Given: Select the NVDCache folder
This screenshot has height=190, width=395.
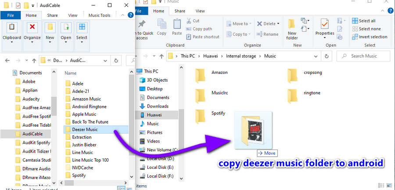Looking at the screenshot, I should coord(79,168).
